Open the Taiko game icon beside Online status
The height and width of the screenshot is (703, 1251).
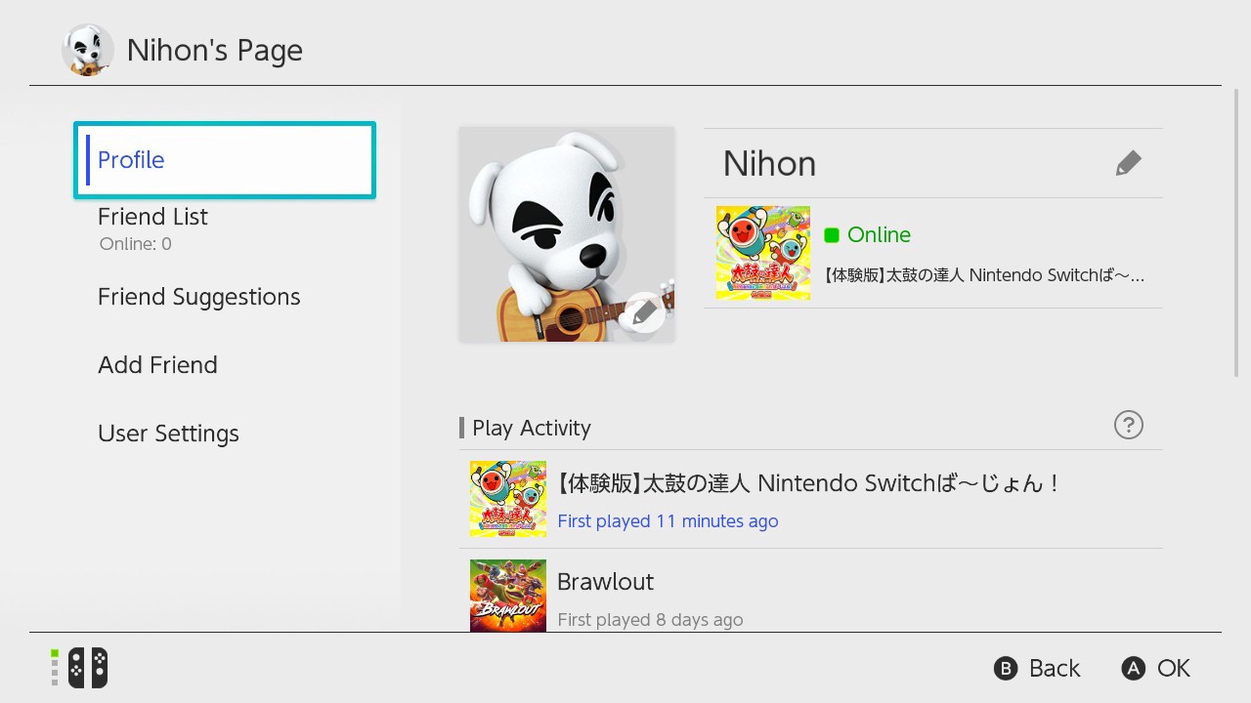(x=763, y=252)
